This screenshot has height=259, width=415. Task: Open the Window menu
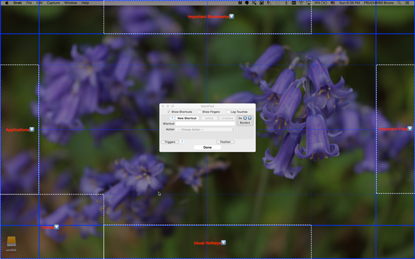pyautogui.click(x=70, y=3)
